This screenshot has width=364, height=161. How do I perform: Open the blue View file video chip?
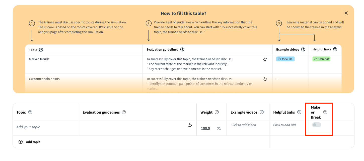click(x=285, y=59)
